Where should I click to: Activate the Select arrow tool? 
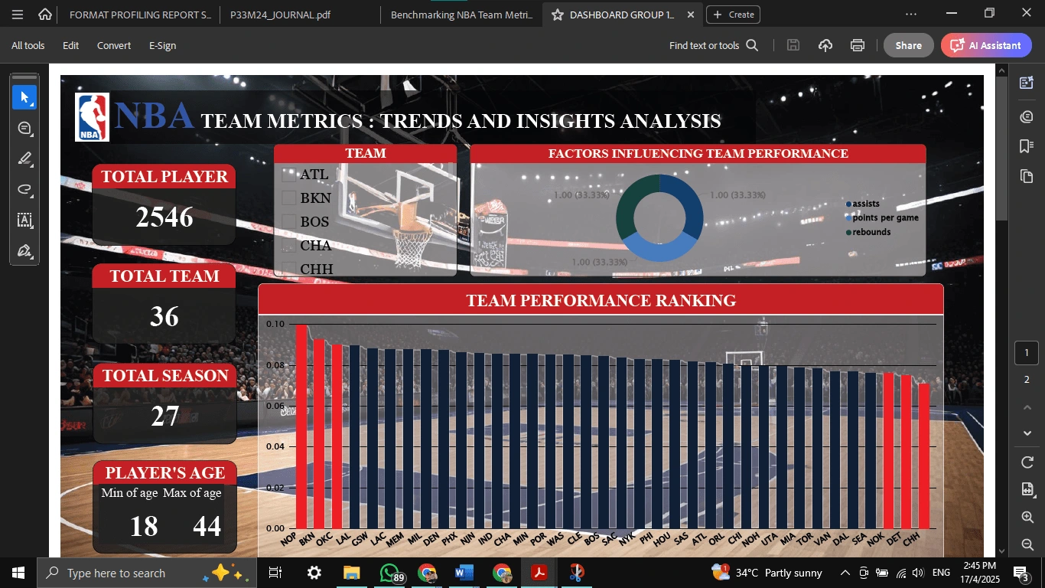(24, 97)
